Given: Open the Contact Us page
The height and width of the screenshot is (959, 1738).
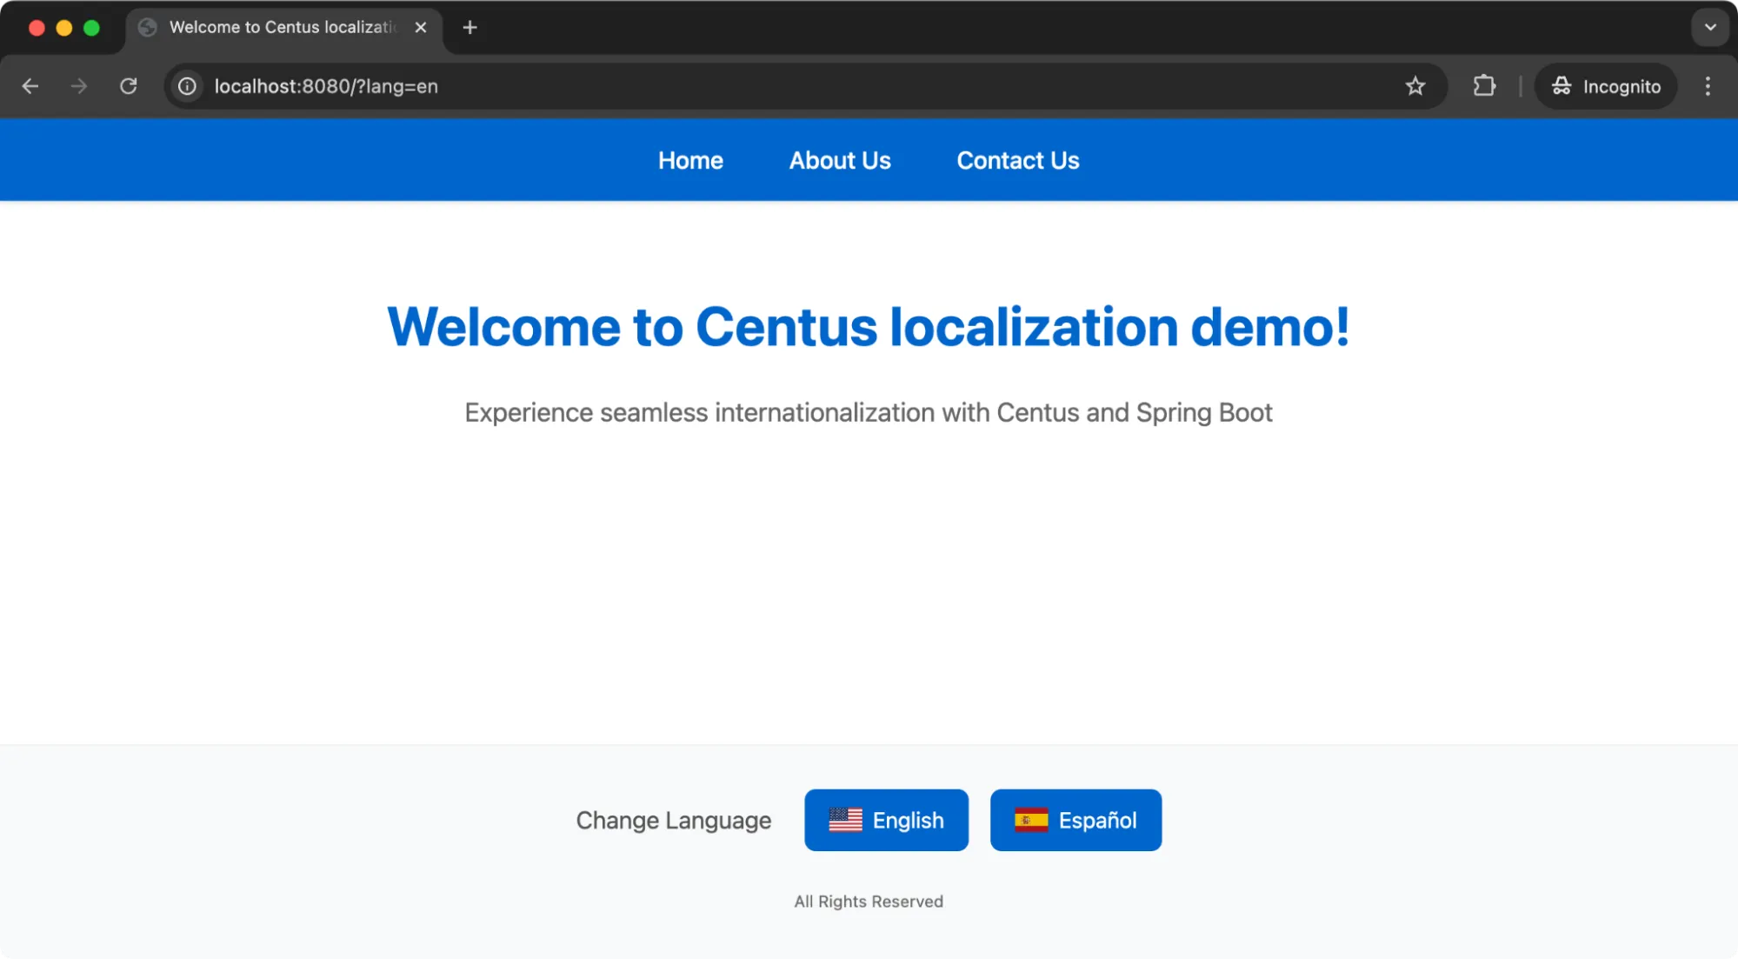Looking at the screenshot, I should (1017, 160).
